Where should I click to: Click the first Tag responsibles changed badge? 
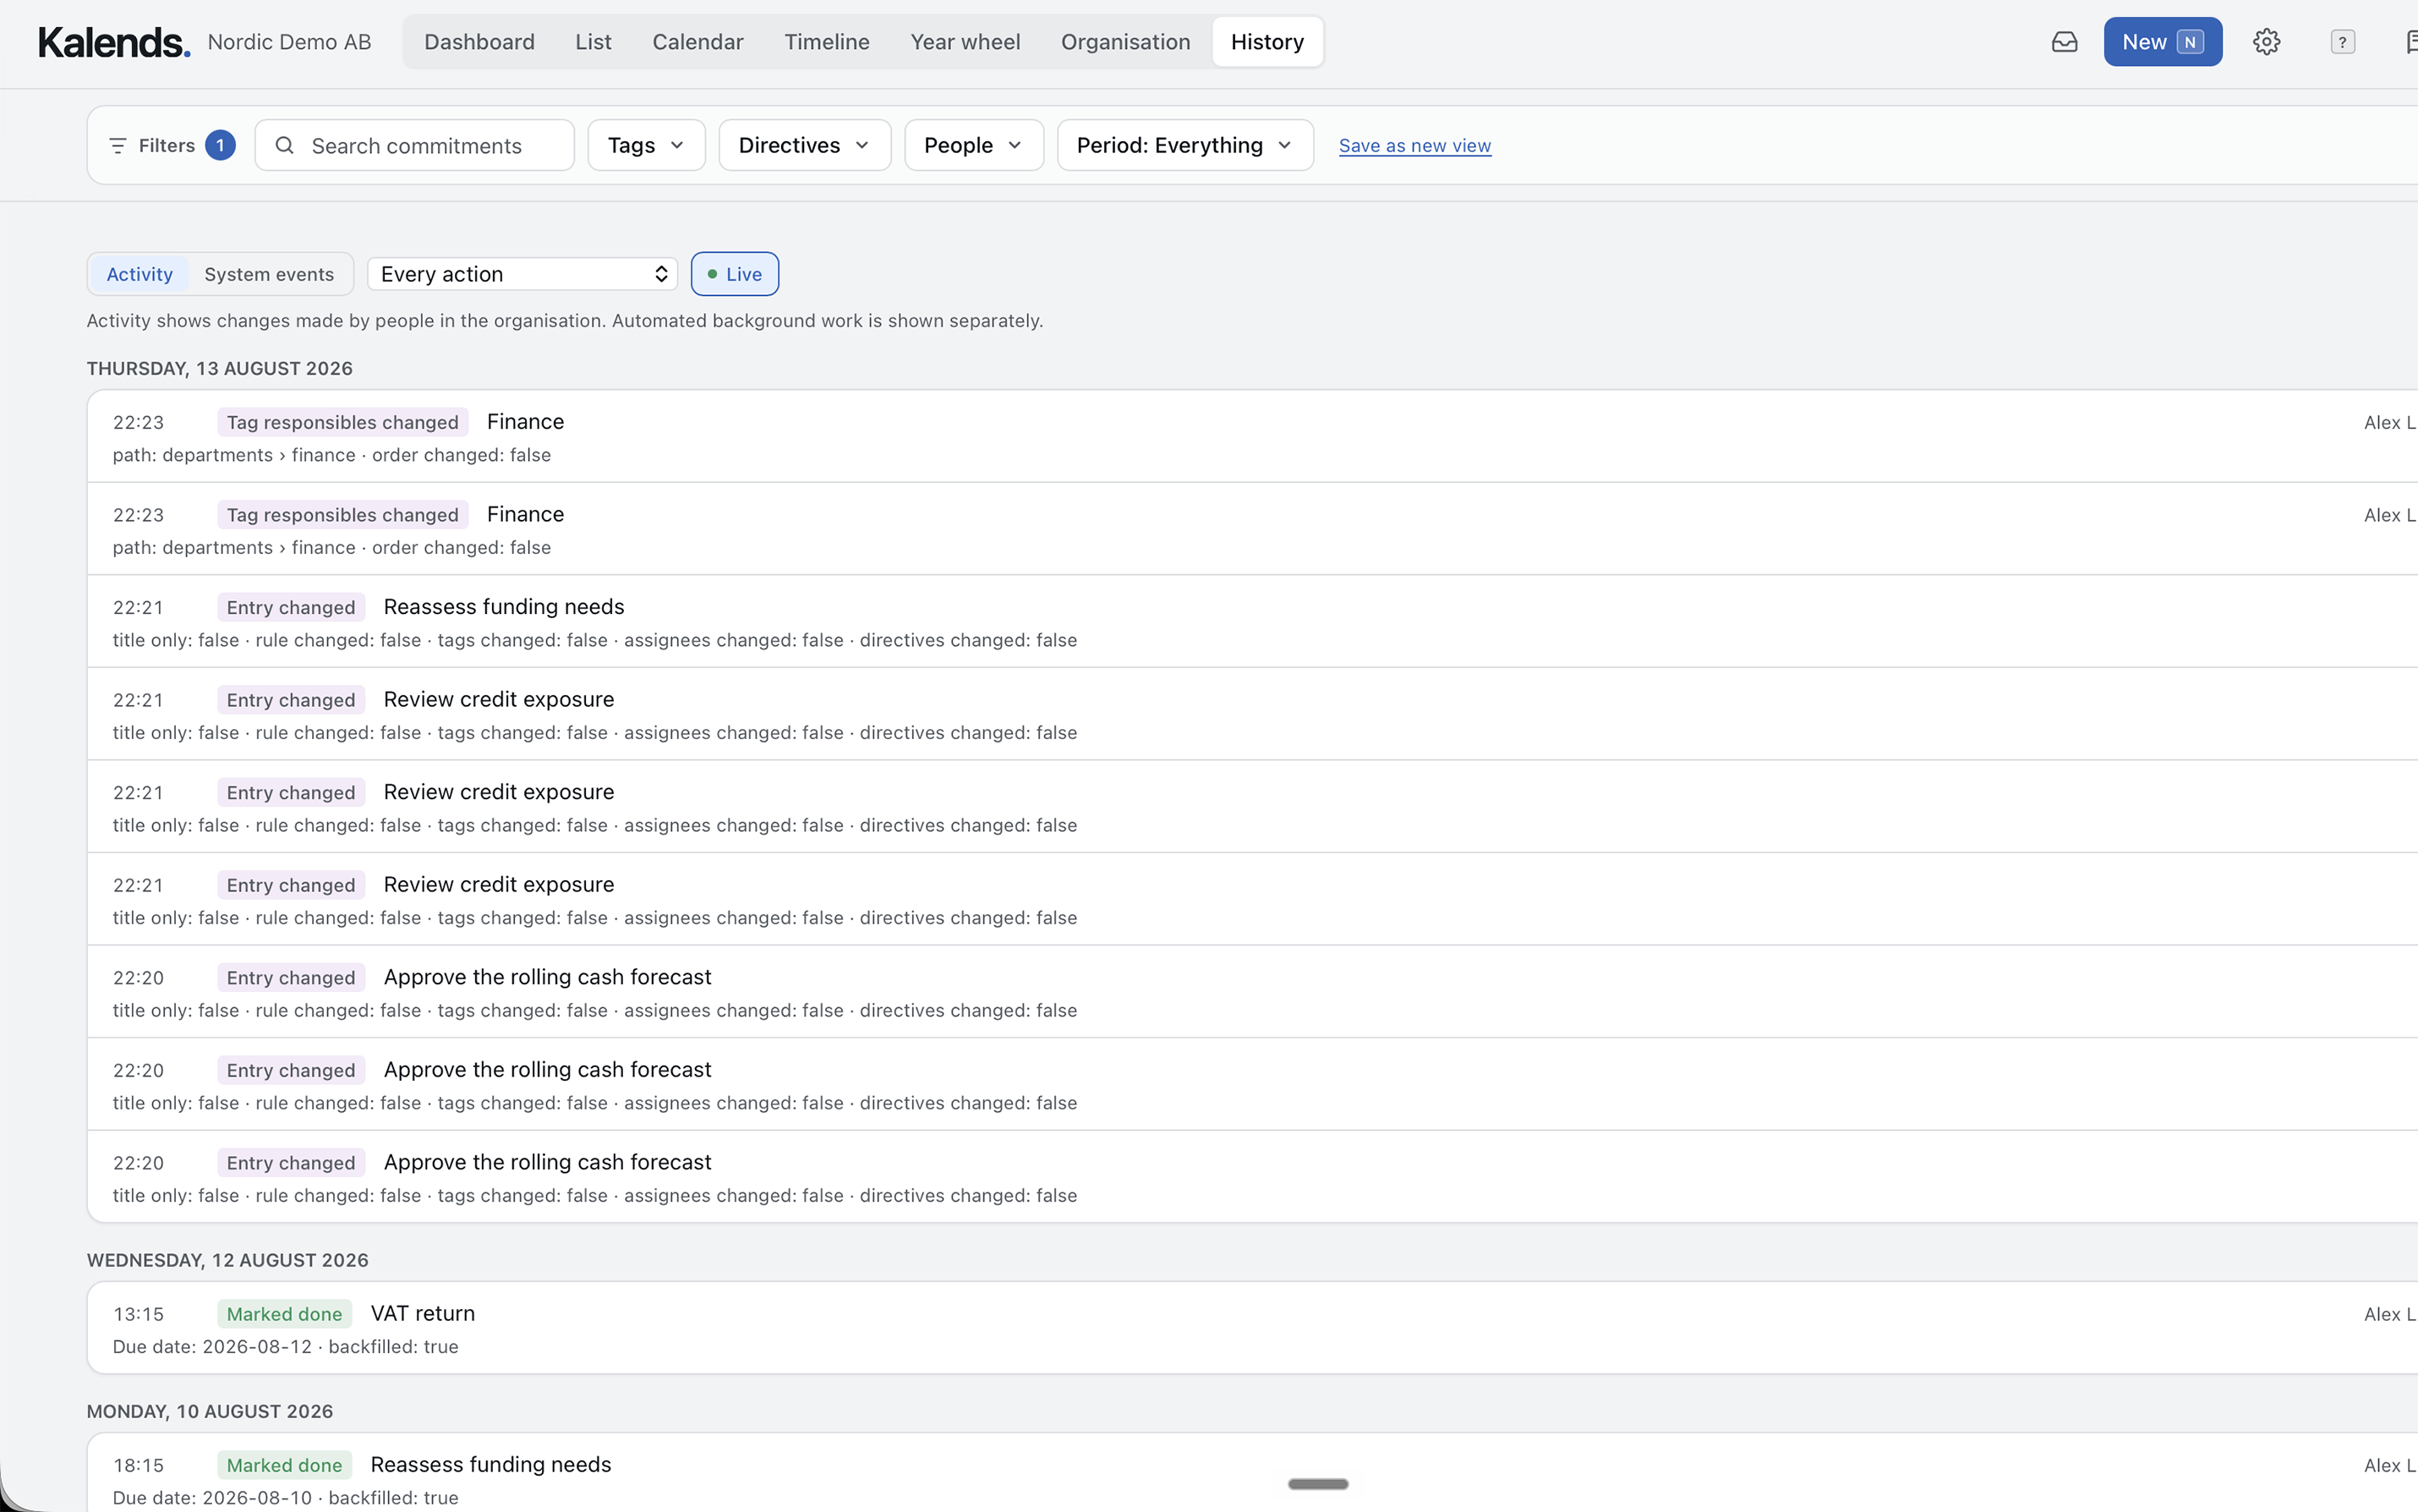coord(342,422)
